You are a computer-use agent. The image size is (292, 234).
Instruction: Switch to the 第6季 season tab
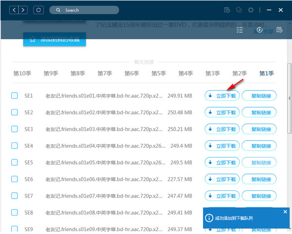click(x=132, y=73)
